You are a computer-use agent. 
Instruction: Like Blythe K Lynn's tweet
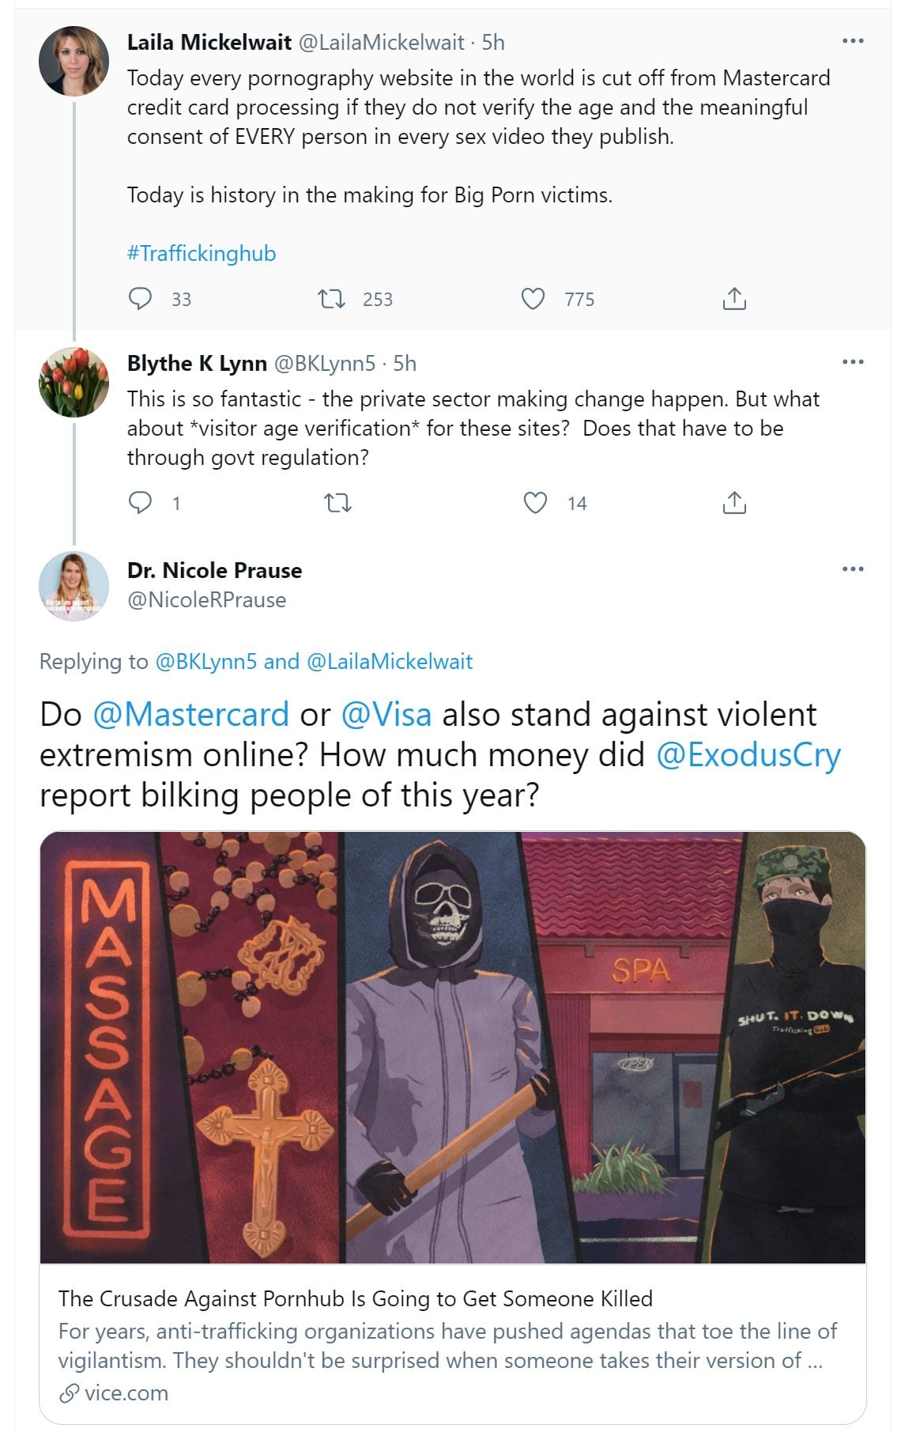(x=535, y=503)
